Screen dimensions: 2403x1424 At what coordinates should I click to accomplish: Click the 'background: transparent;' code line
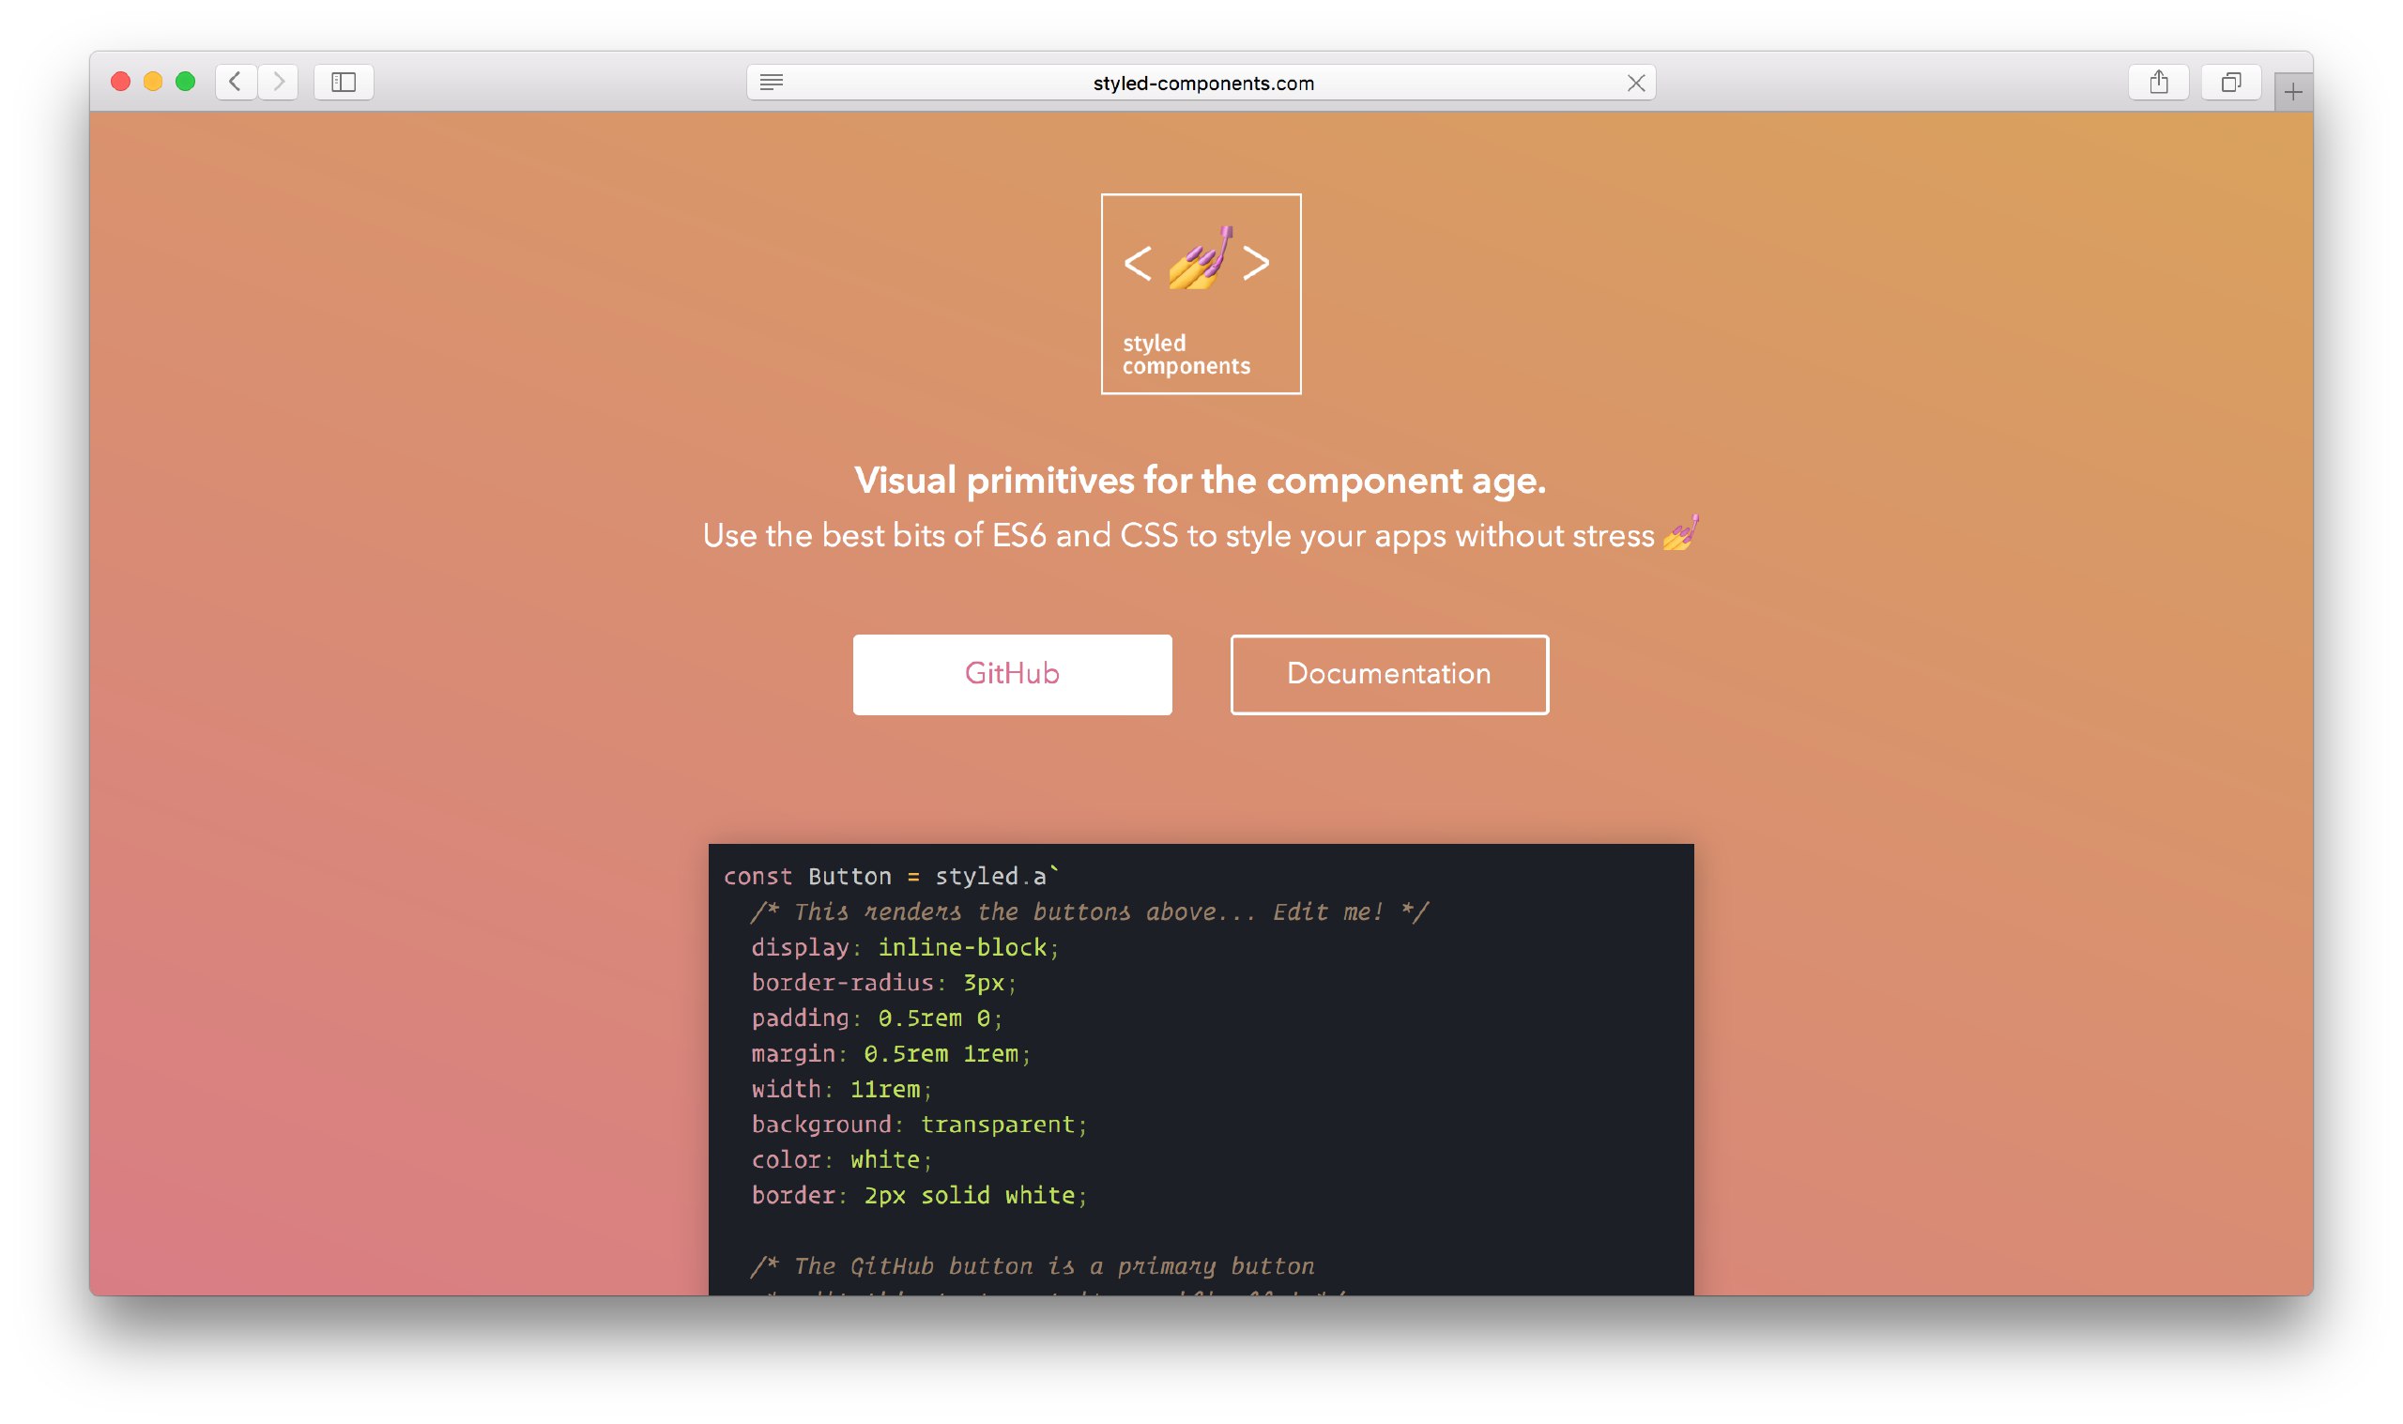pyautogui.click(x=919, y=1125)
